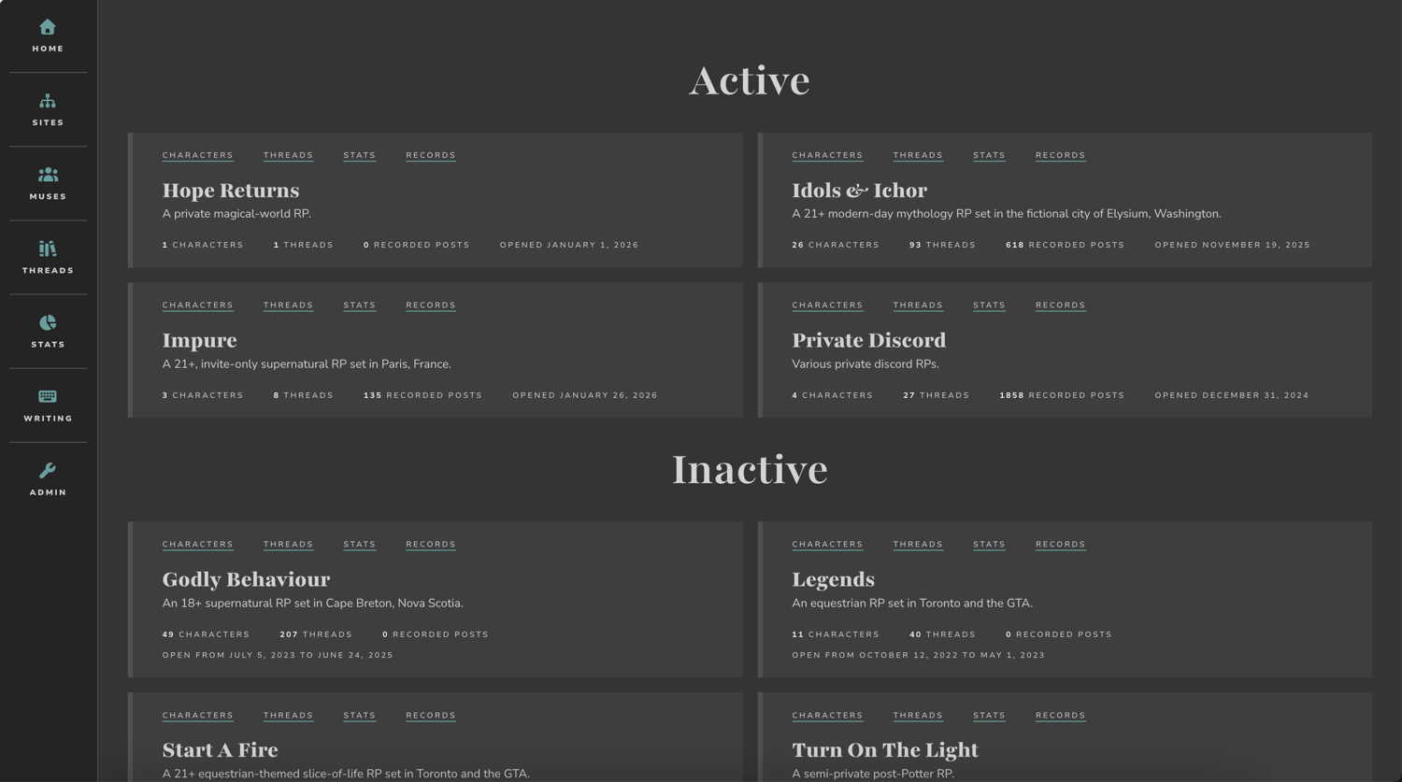The image size is (1402, 782).
Task: Go to Sites via sitemap icon
Action: coord(48,101)
